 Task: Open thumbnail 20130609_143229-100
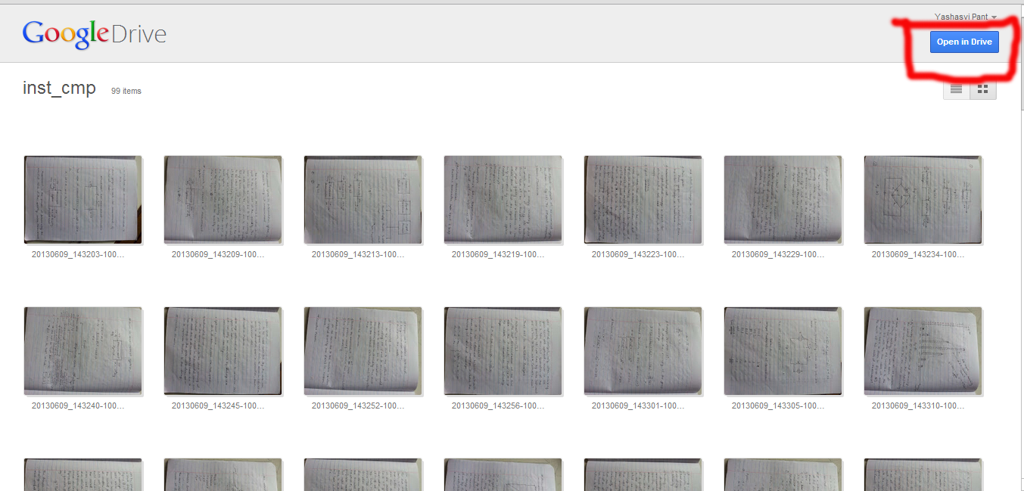783,200
